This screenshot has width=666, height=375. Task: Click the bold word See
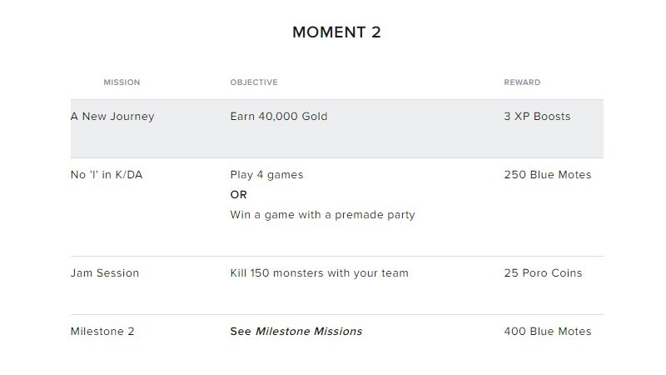[x=241, y=332]
